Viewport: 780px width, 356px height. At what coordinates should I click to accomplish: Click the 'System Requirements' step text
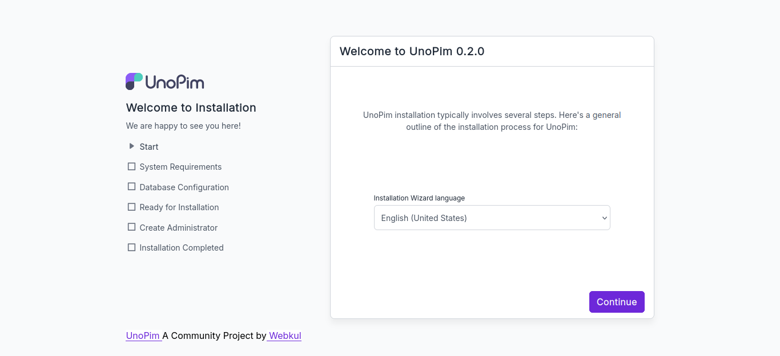(x=180, y=167)
